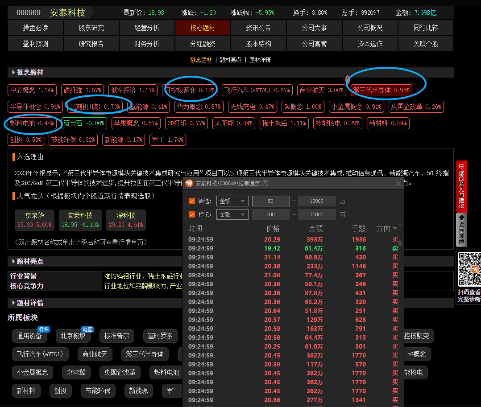Open the 深科技 leader stock card
The image size is (481, 407).
coord(126,220)
